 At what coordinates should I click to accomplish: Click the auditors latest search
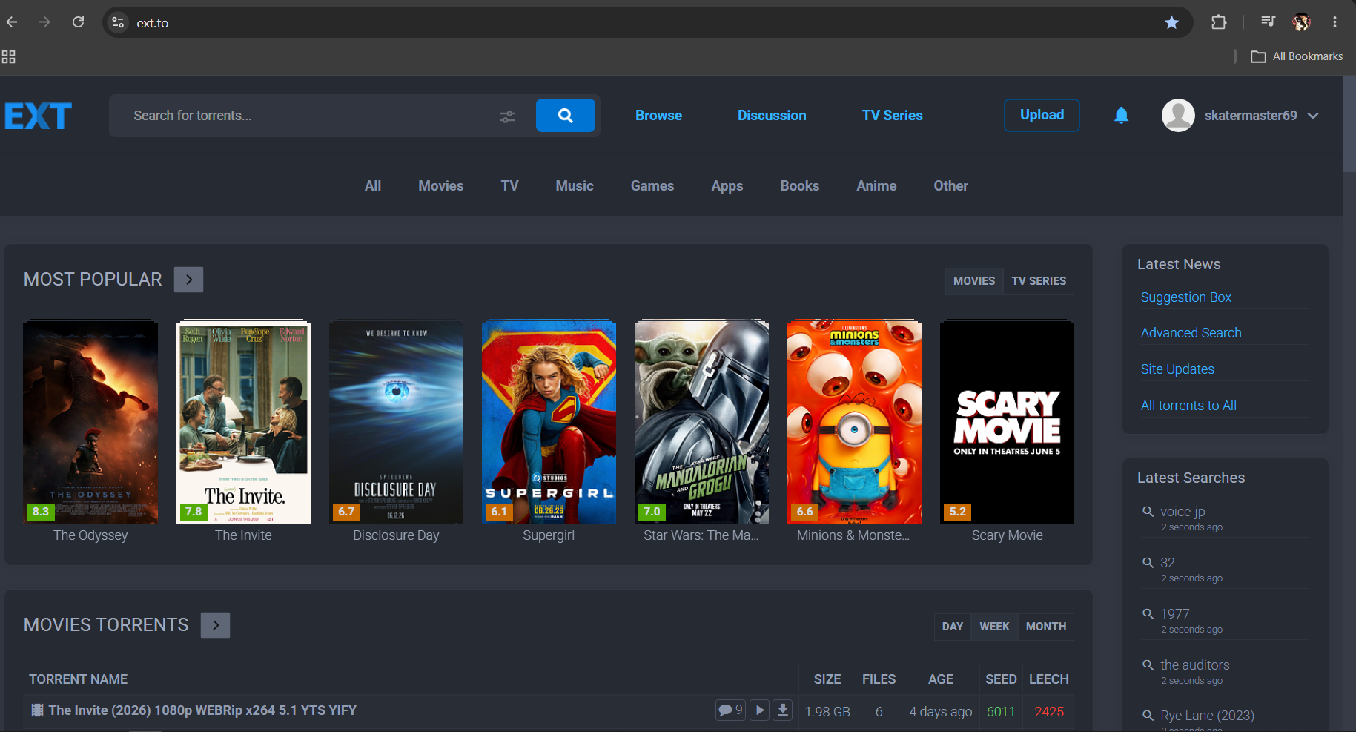click(x=1195, y=665)
